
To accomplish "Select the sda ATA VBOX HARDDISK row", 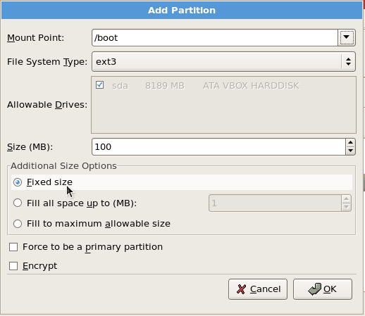I will tap(223, 86).
